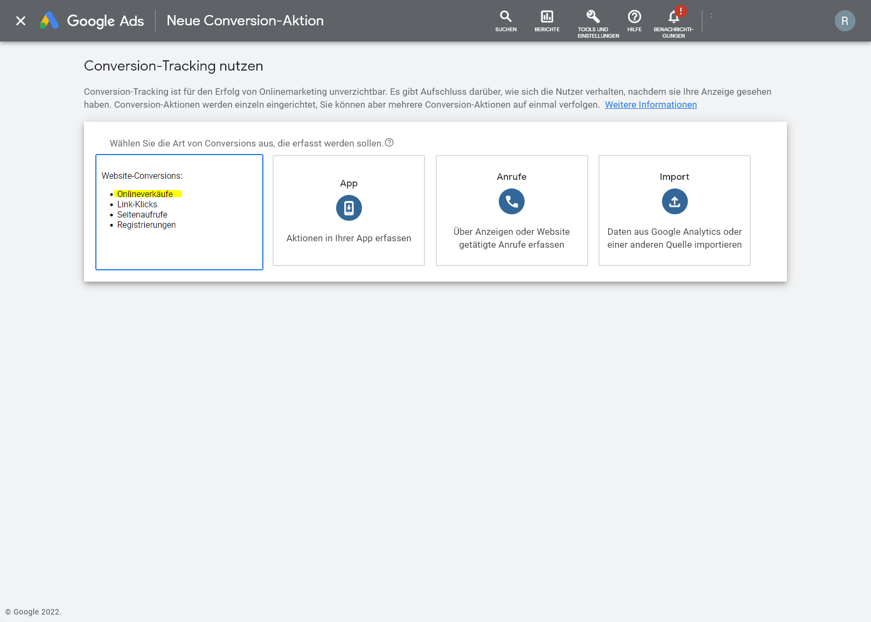Image resolution: width=871 pixels, height=622 pixels.
Task: Click the highlighted Onlineverkäufe item
Action: point(145,194)
